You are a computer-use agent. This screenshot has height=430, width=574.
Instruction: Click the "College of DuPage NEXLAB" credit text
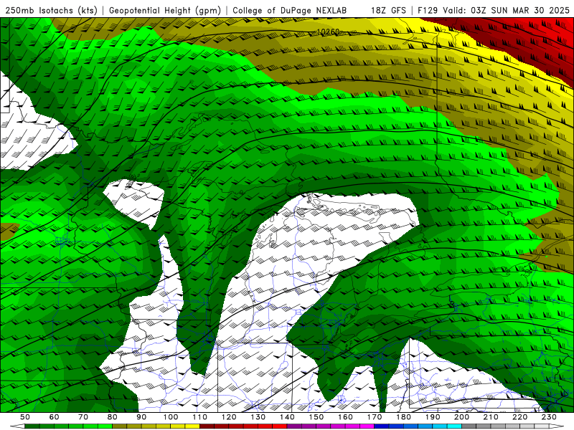point(290,10)
